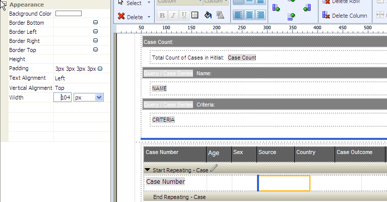Viewport: 387px width, 202px height.
Task: Open the font color tool
Action: tap(220, 15)
